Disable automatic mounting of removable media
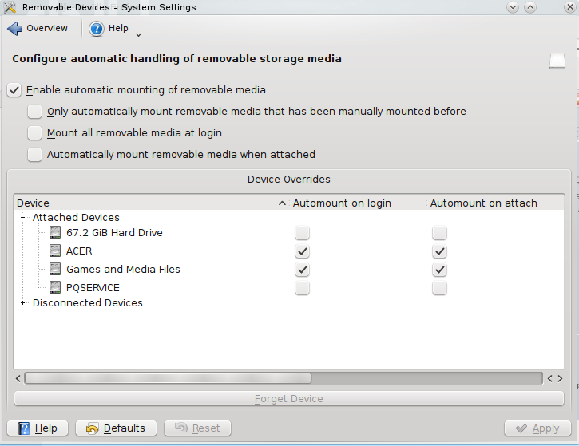Viewport: 579px width, 446px height. (x=14, y=90)
